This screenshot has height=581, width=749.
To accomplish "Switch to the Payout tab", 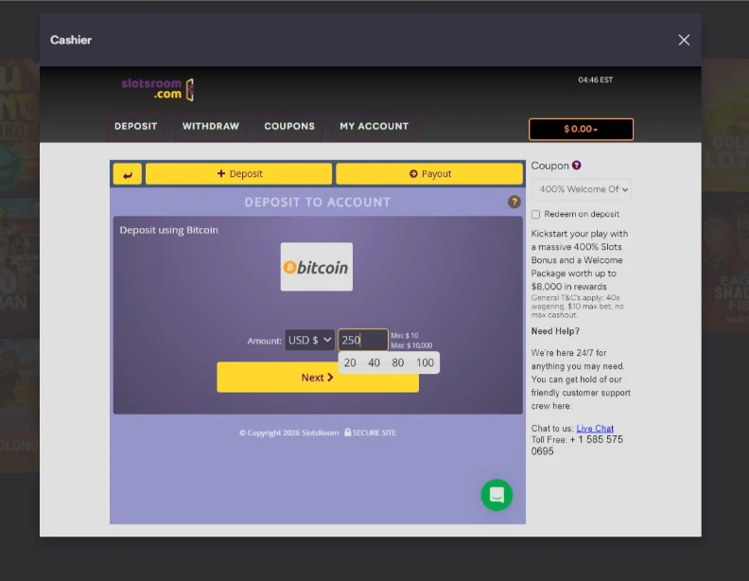I will point(429,174).
